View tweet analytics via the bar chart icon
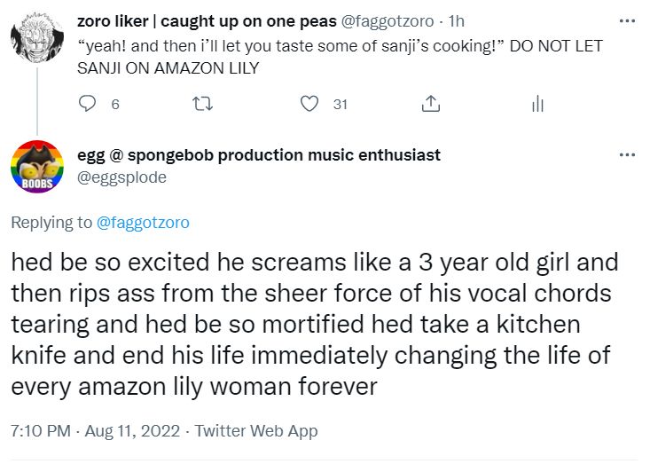Screen dimensions: 650x464 pos(536,105)
